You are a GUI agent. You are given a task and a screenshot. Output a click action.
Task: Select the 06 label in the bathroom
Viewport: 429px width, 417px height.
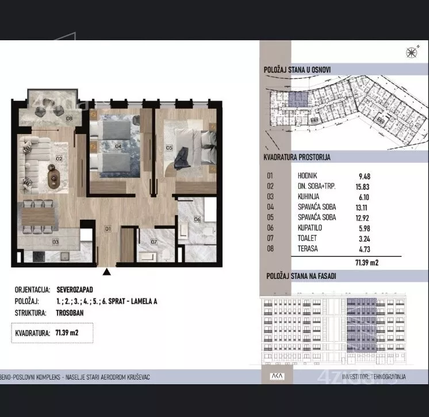click(197, 219)
